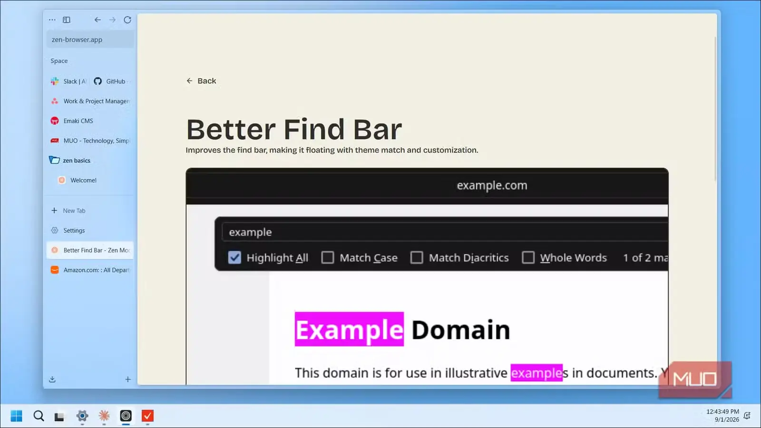Enable the Match Diacritics checkbox

417,257
